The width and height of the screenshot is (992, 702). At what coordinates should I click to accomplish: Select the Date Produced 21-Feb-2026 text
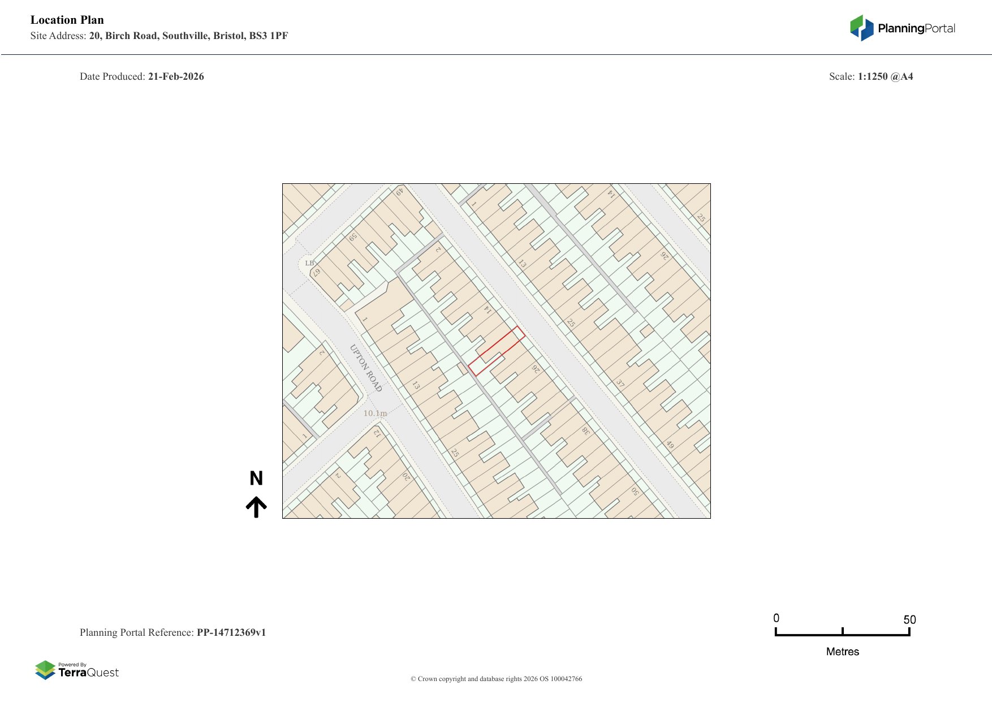tap(141, 76)
